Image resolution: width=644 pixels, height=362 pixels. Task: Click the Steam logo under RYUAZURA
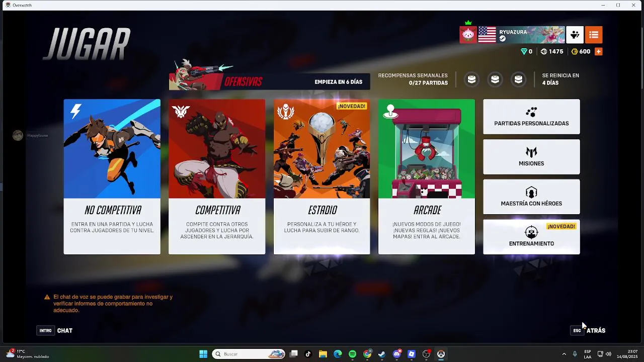pos(502,39)
